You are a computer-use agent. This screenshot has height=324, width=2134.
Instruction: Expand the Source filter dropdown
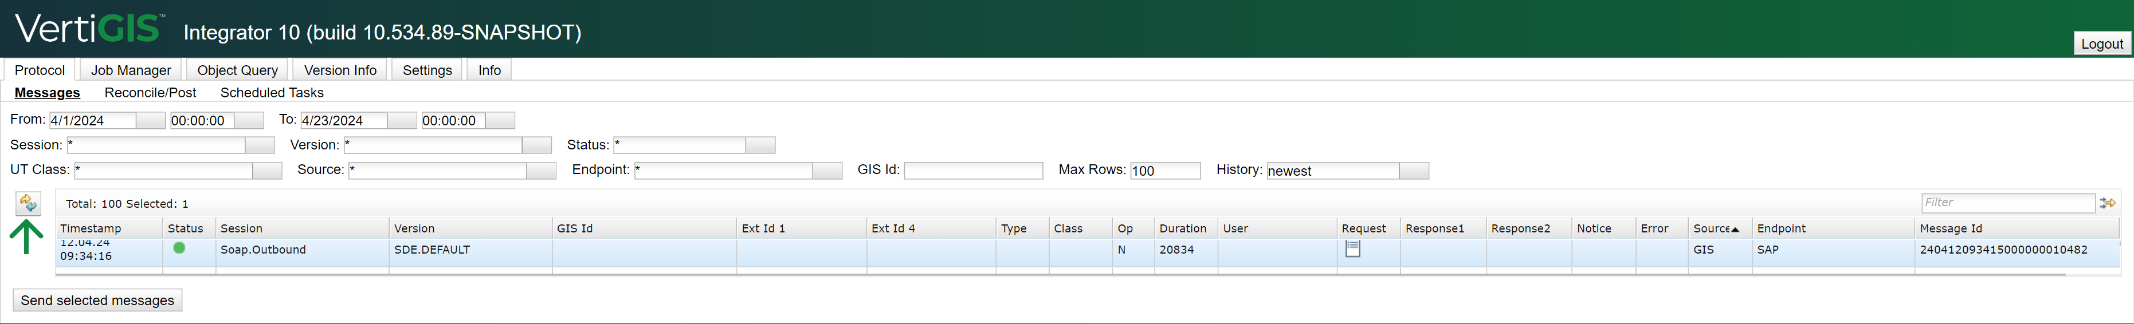click(x=541, y=171)
